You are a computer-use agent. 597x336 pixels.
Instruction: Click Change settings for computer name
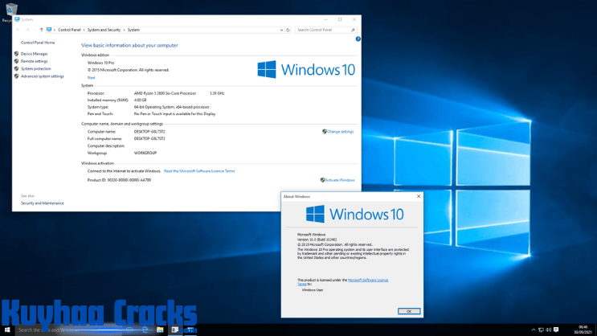tap(340, 131)
